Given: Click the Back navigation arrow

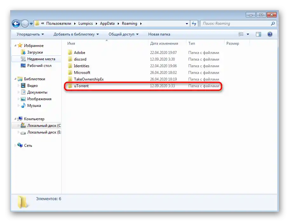Looking at the screenshot, I should 16,23.
